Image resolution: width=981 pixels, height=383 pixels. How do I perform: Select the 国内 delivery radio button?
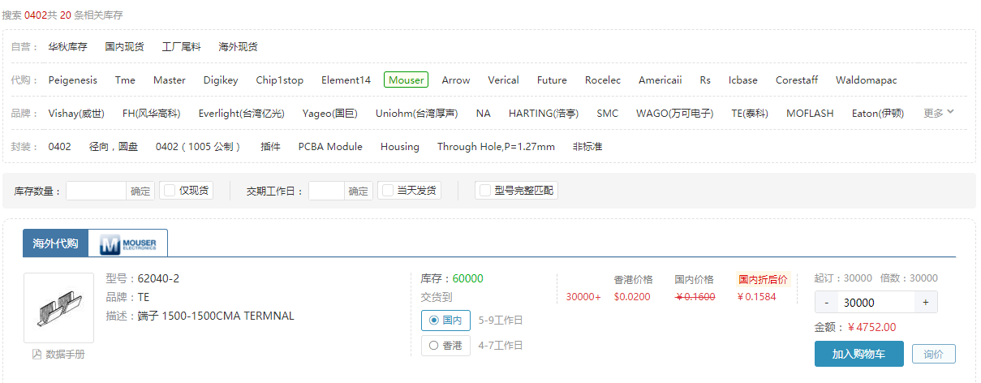coord(434,321)
